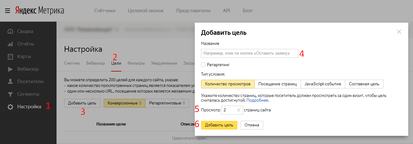The image size is (413, 144).
Task: Switch to the Вебвизор settings tab
Action: (95, 63)
